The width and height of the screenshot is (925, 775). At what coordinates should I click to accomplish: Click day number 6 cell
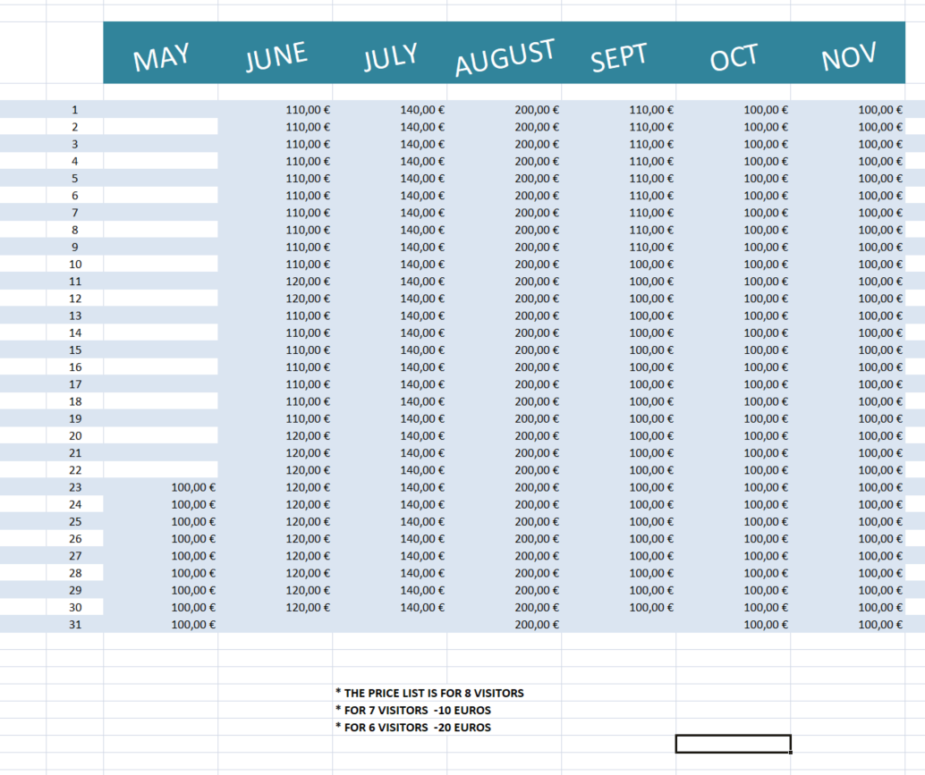tap(75, 196)
